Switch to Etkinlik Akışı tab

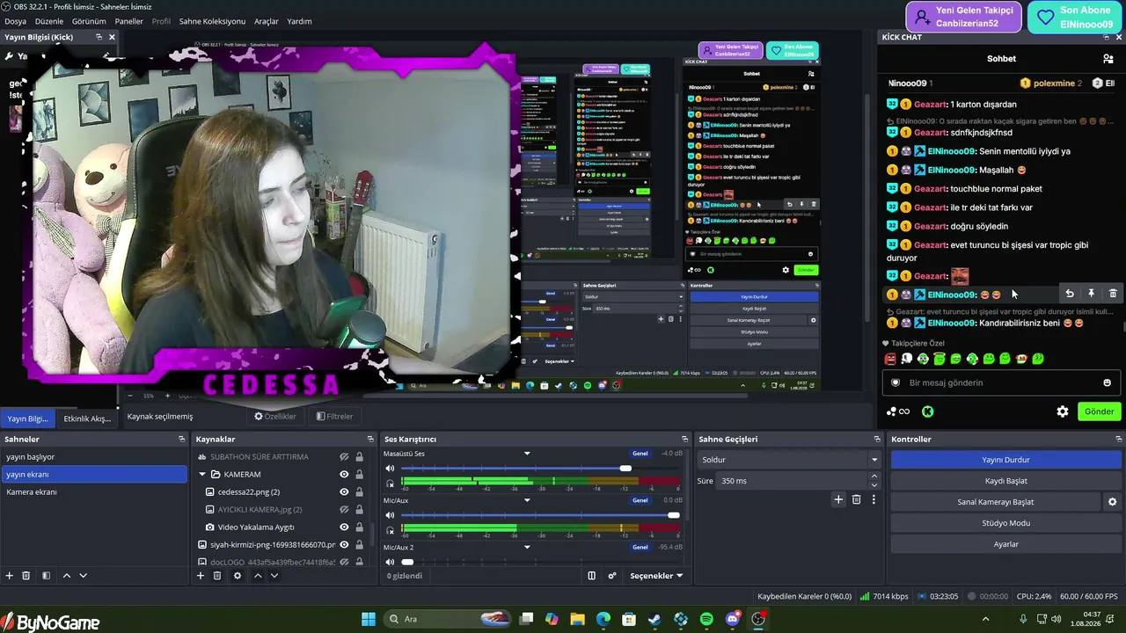[87, 418]
